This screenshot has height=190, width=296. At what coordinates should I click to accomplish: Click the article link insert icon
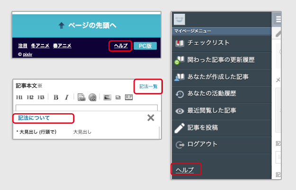pyautogui.click(x=81, y=97)
